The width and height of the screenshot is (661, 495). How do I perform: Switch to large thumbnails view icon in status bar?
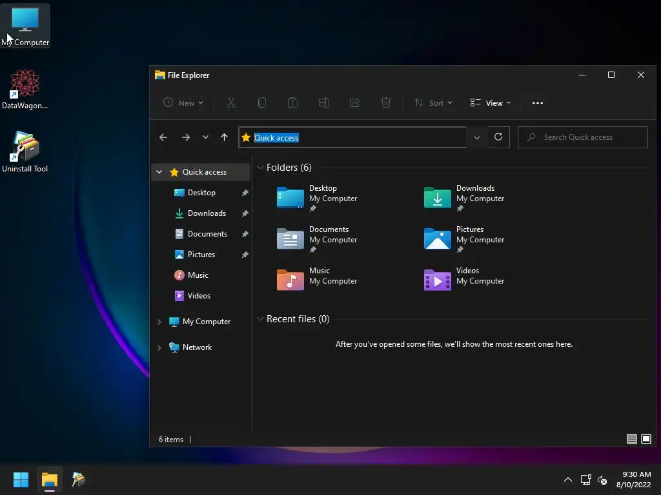(646, 439)
